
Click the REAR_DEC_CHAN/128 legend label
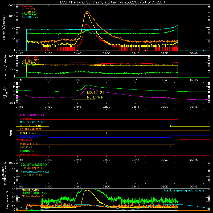coord(35,171)
